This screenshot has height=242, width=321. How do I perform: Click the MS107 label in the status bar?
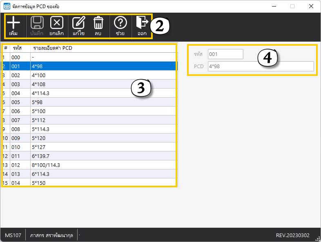pos(13,235)
